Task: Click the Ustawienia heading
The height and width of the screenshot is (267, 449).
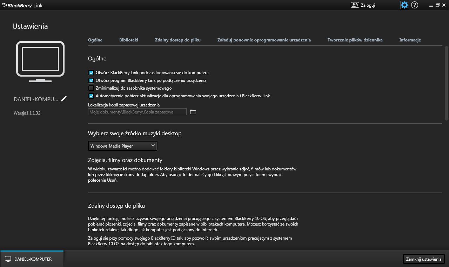Action: click(30, 26)
